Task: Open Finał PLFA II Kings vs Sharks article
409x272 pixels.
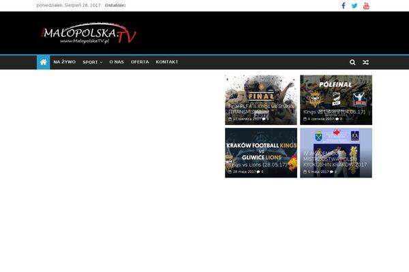Action: pyautogui.click(x=261, y=109)
